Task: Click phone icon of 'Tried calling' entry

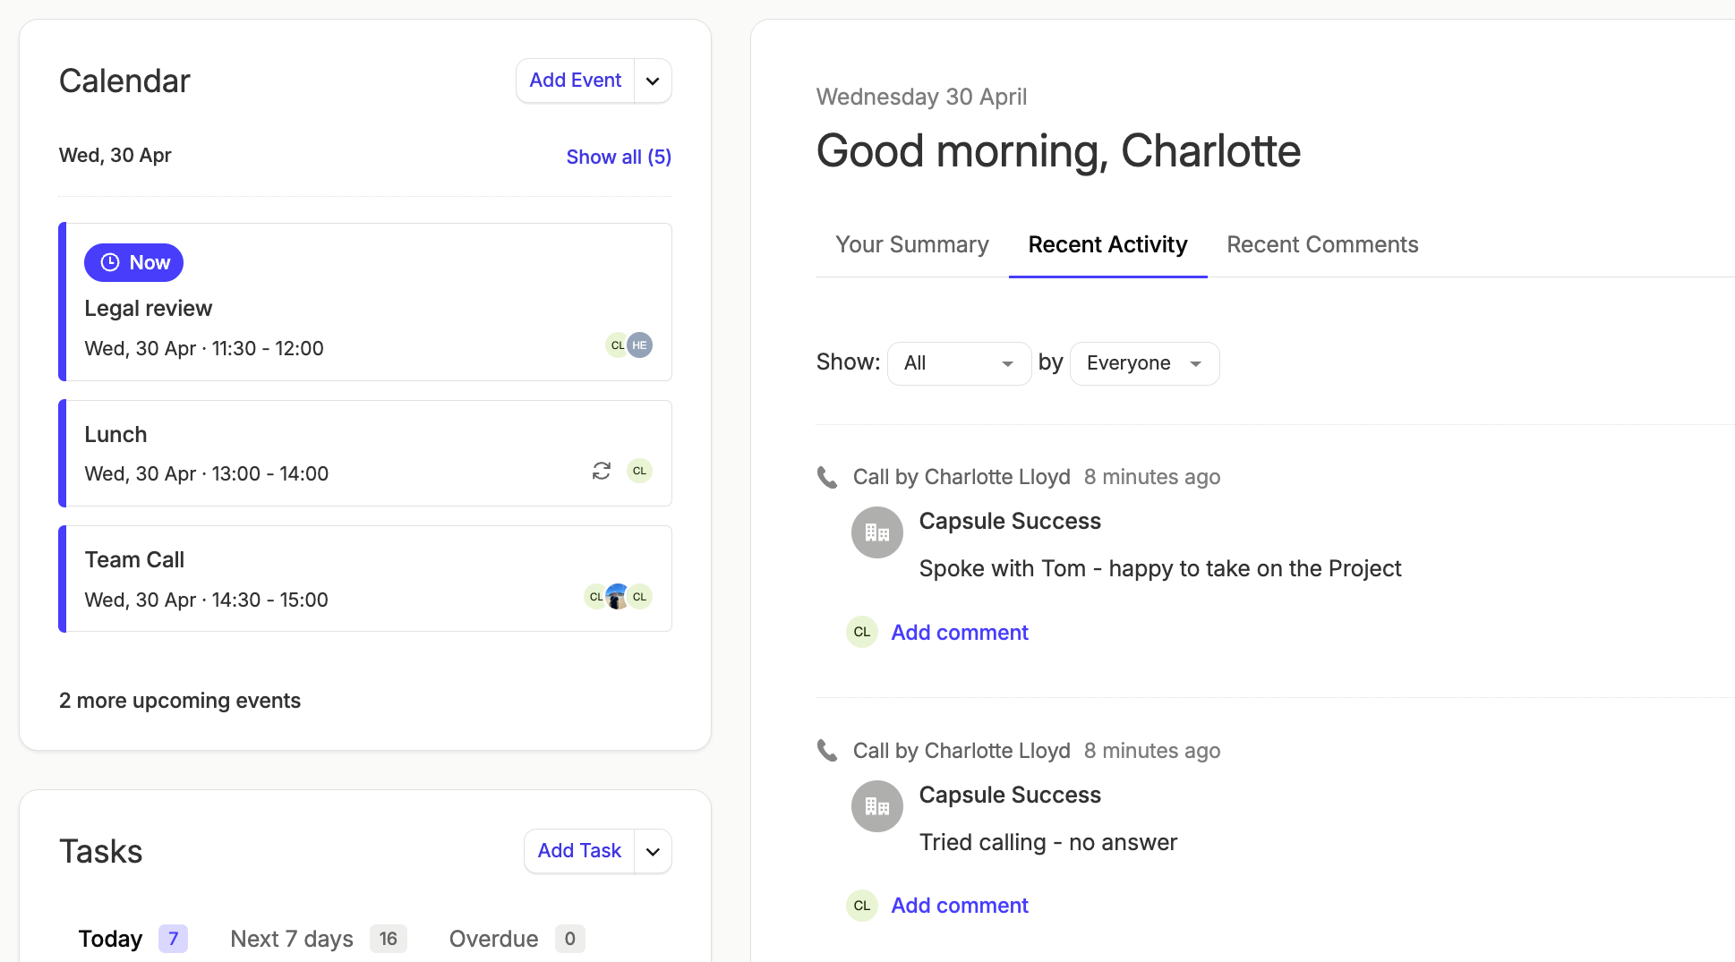Action: tap(827, 751)
